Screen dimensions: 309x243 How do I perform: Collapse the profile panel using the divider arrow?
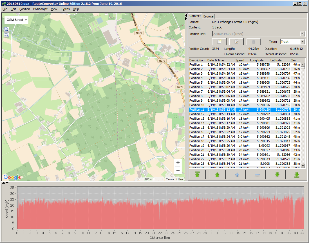(x=7, y=183)
